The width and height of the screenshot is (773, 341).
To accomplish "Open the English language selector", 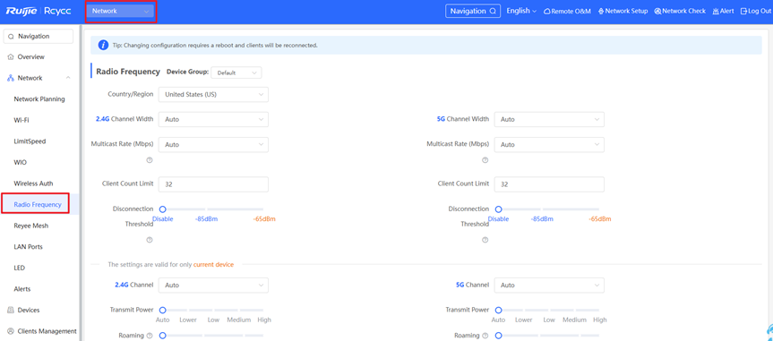I will (x=521, y=11).
